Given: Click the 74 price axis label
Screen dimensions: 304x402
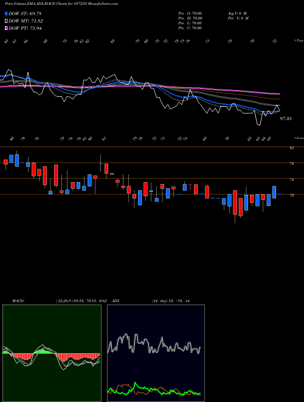Looking at the screenshot, I should (291, 180).
